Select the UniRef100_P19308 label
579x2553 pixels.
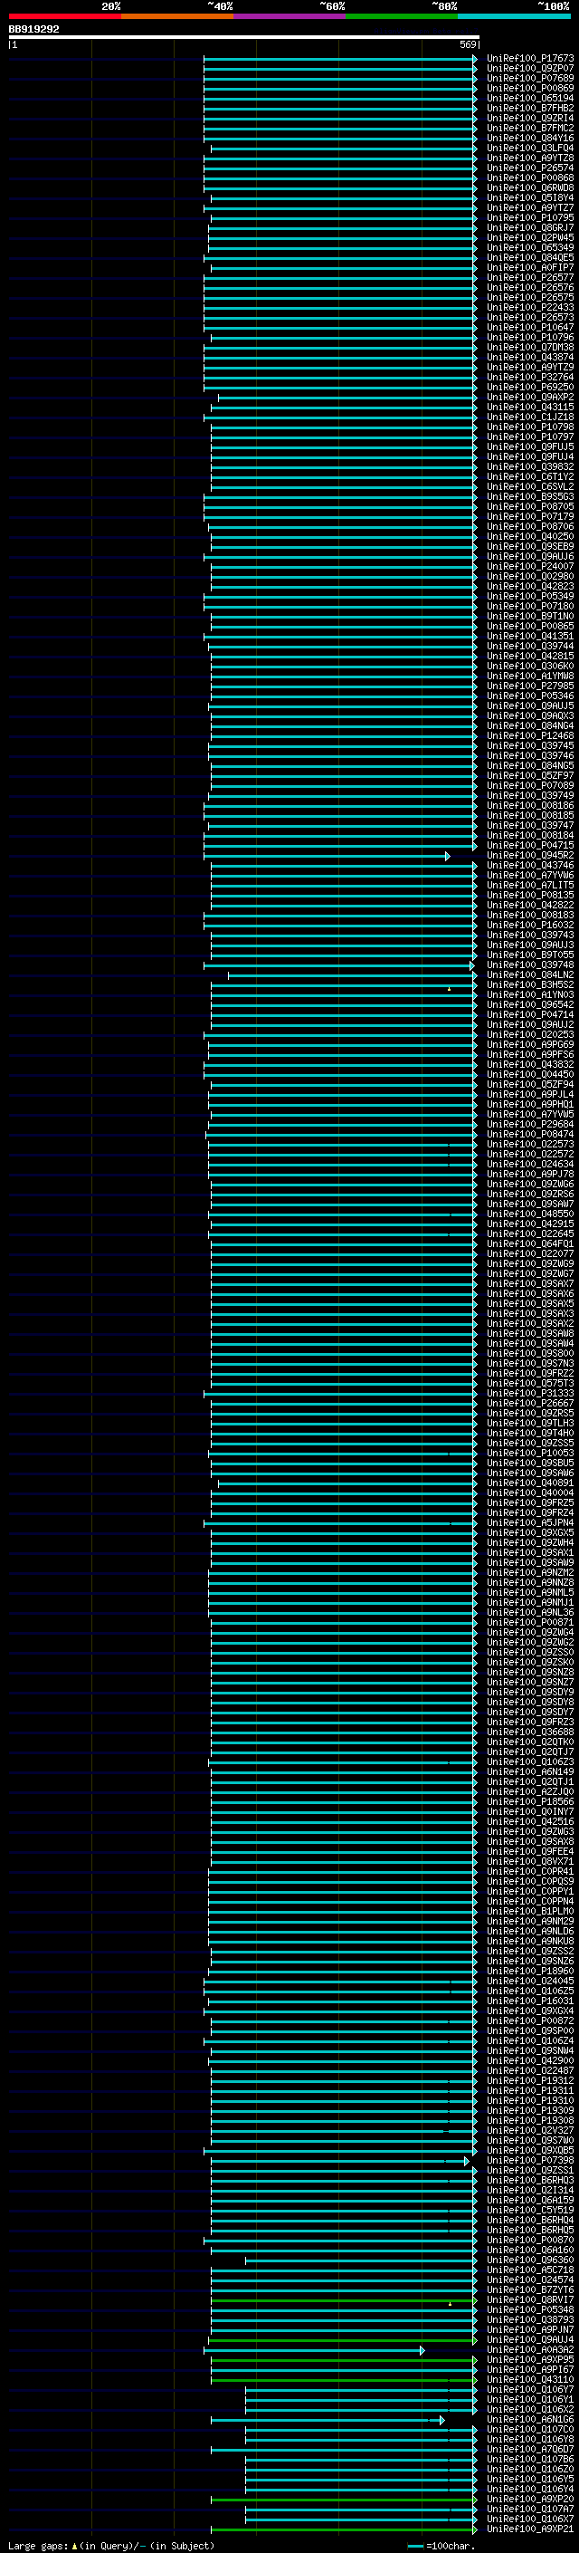click(529, 2120)
